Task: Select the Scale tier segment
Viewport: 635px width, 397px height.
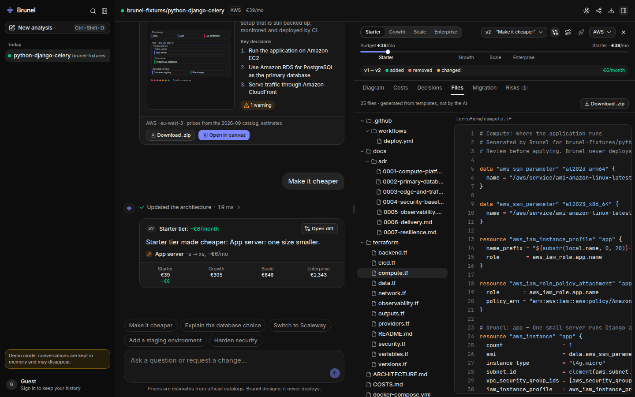Action: (x=420, y=32)
